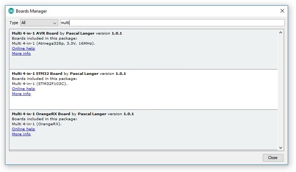Open Online help for the AVR Board
296x172 pixels.
[23, 49]
